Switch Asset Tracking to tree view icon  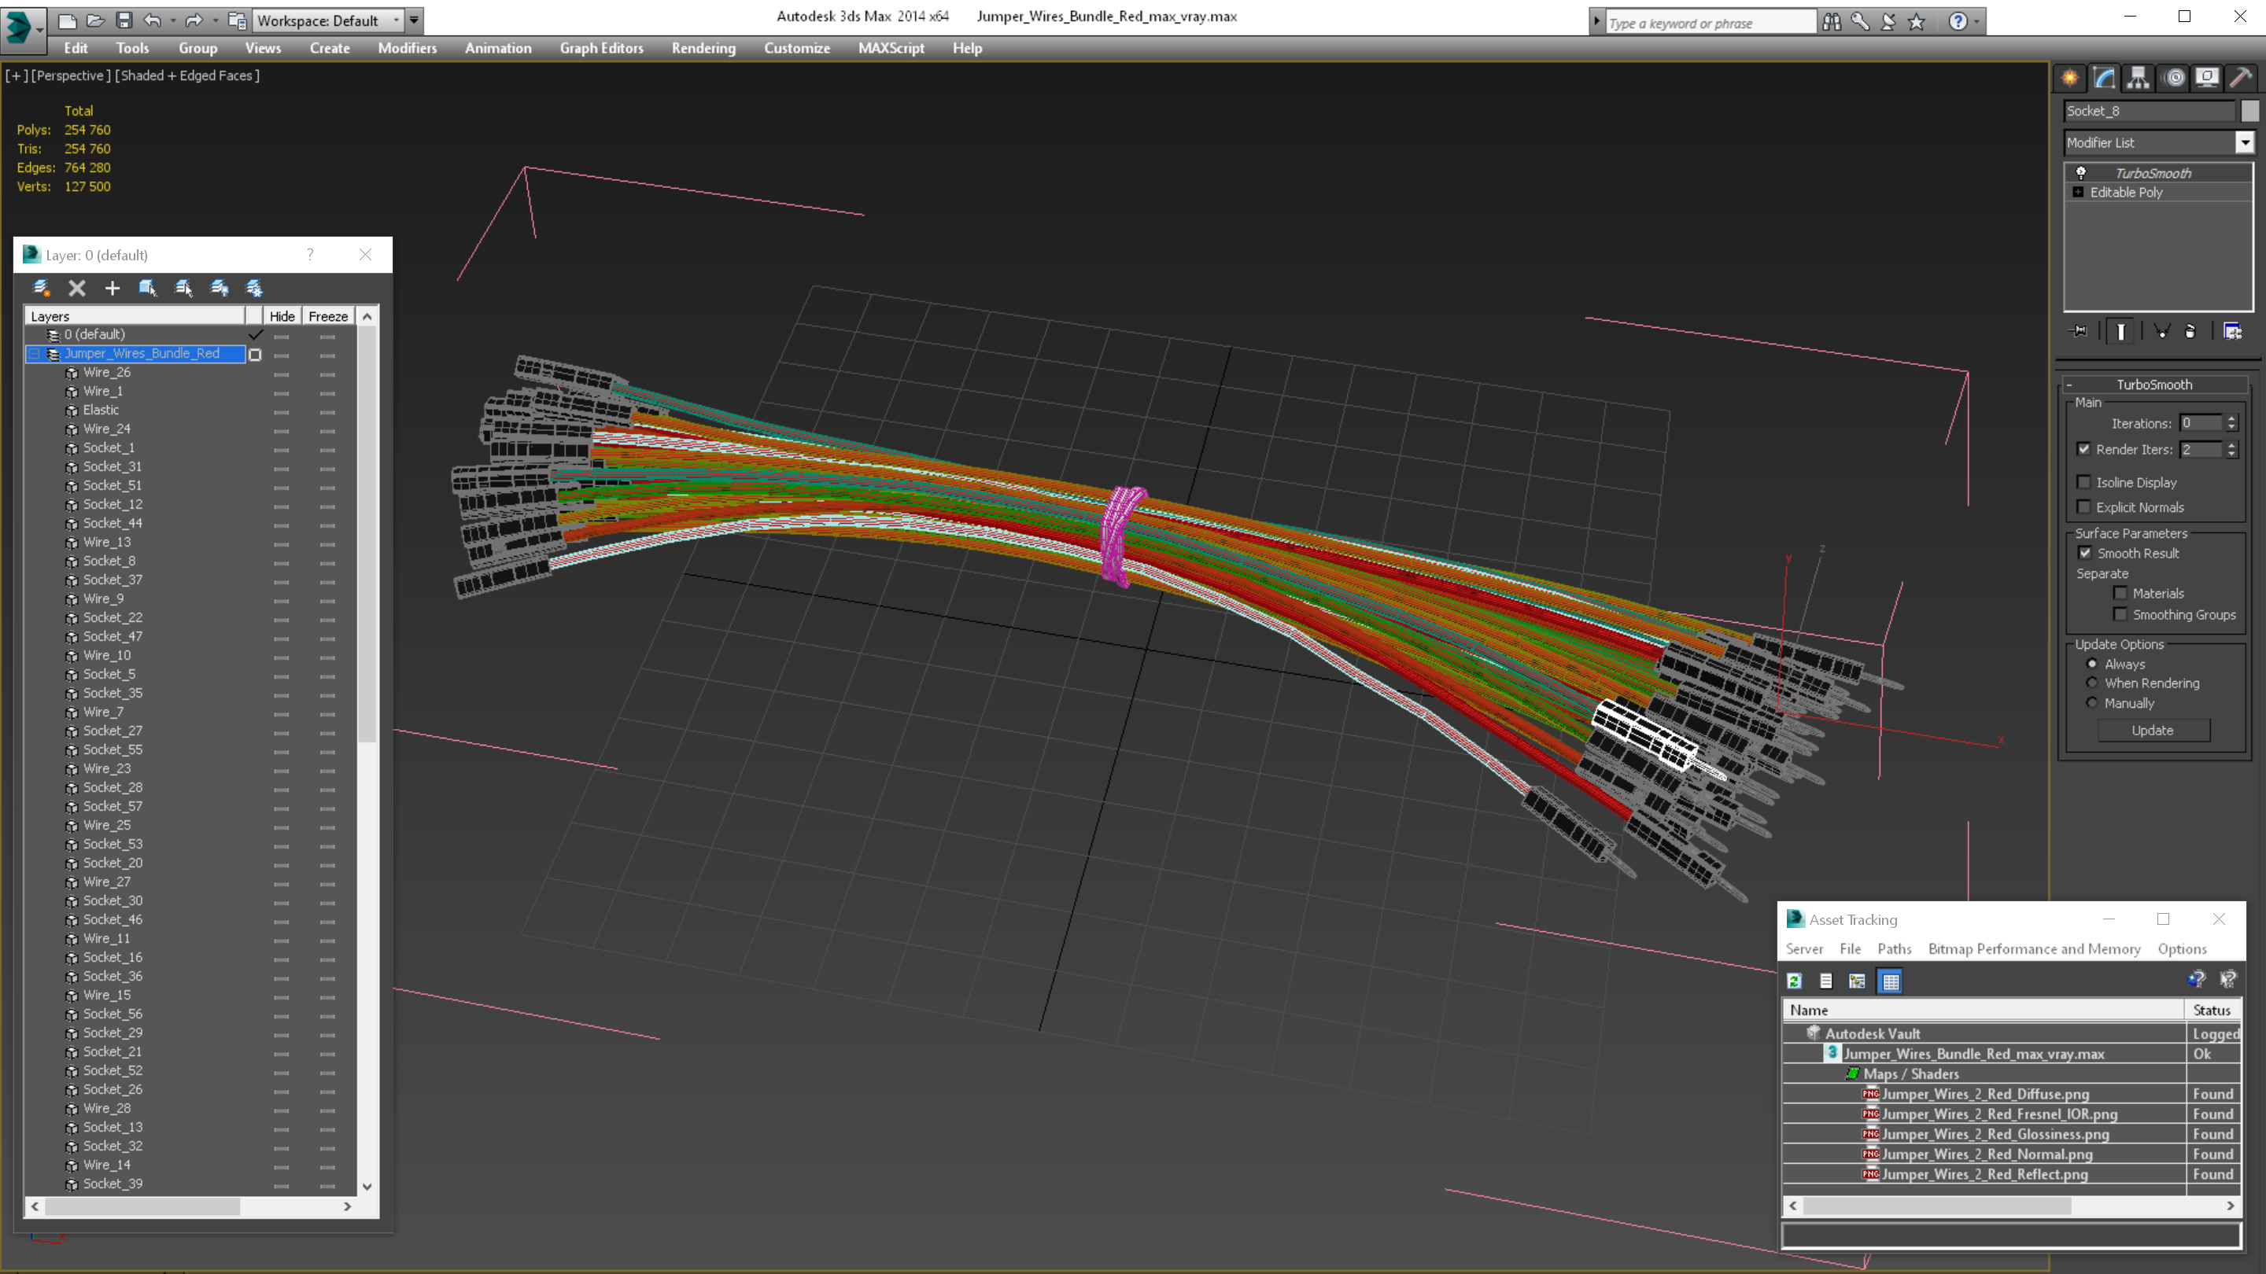[1857, 981]
